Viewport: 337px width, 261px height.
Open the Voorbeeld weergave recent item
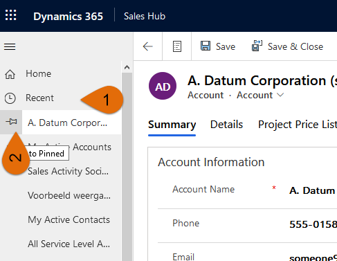click(x=69, y=196)
